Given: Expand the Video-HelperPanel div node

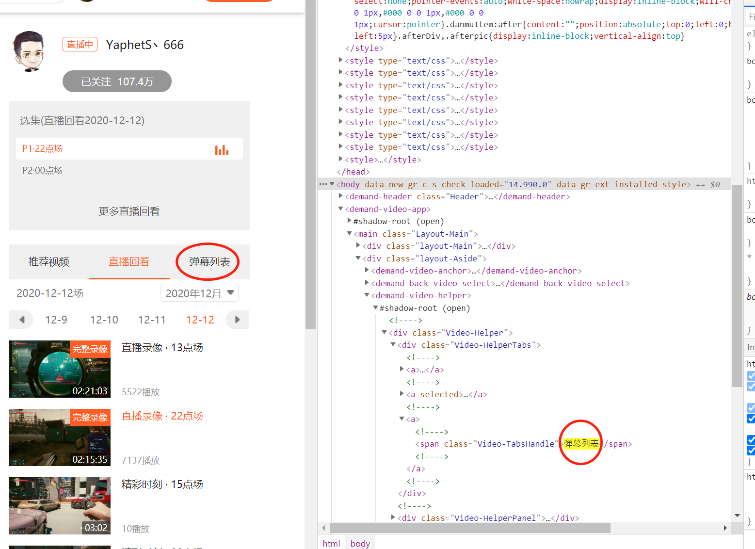Looking at the screenshot, I should pyautogui.click(x=393, y=517).
